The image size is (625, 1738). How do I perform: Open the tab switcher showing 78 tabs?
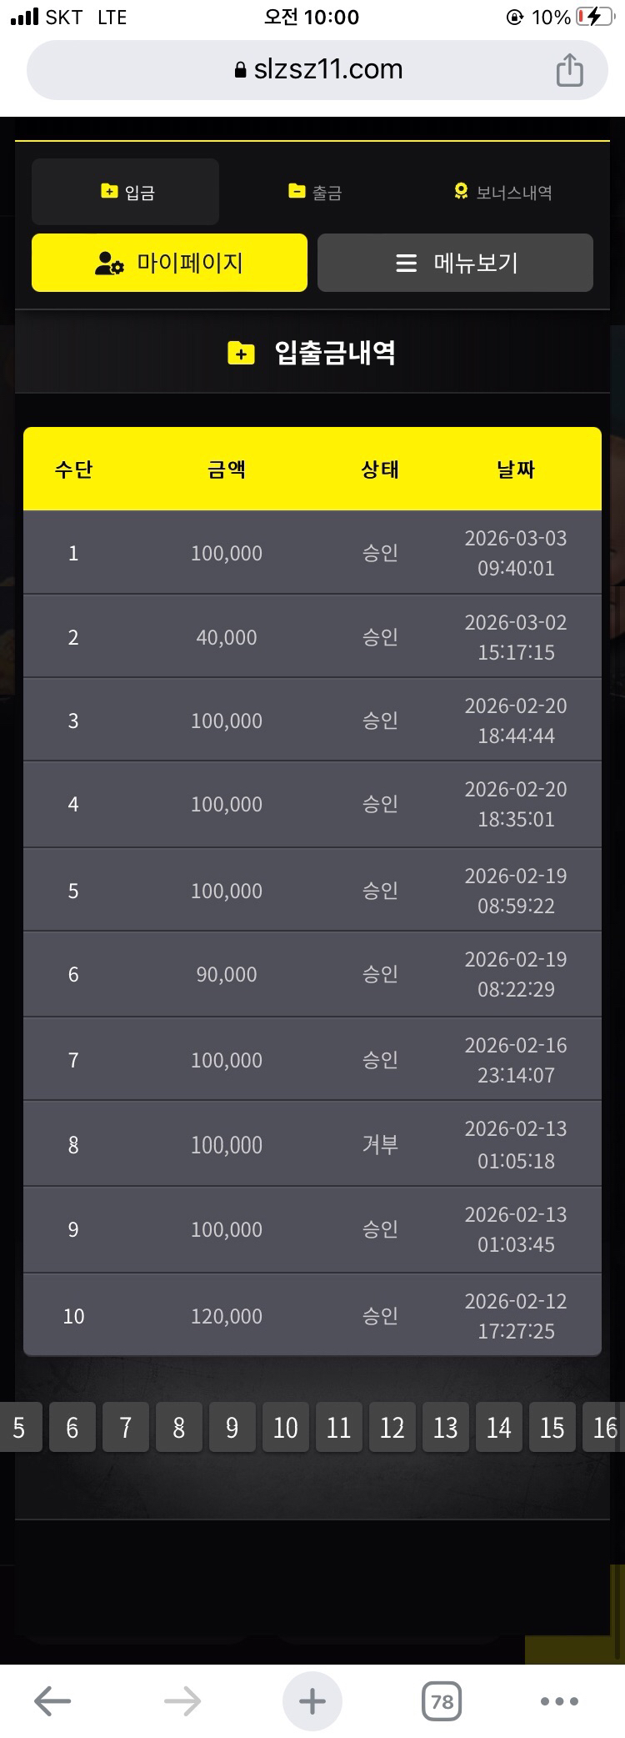tap(442, 1700)
